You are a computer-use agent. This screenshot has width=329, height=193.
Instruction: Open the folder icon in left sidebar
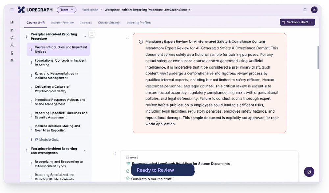point(12,22)
